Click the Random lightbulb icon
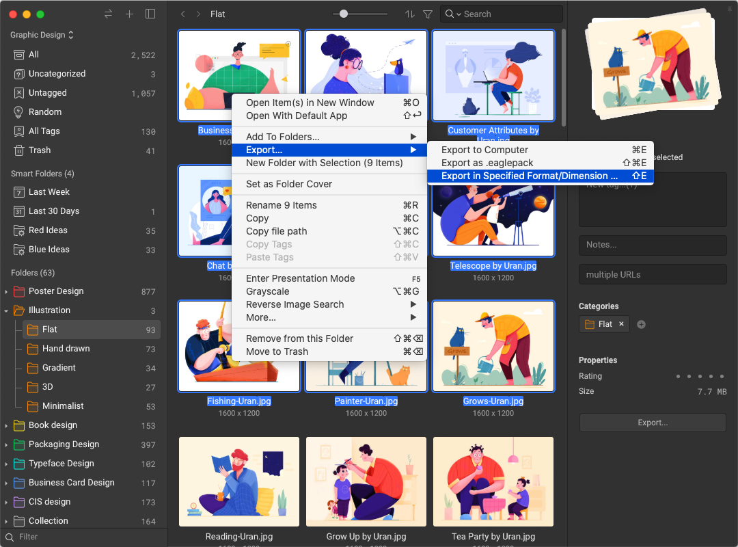Screen dimensions: 738x547 (19, 112)
